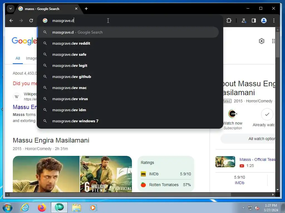Select suggestion massgrave.dev safe
The width and height of the screenshot is (285, 213).
tap(128, 54)
